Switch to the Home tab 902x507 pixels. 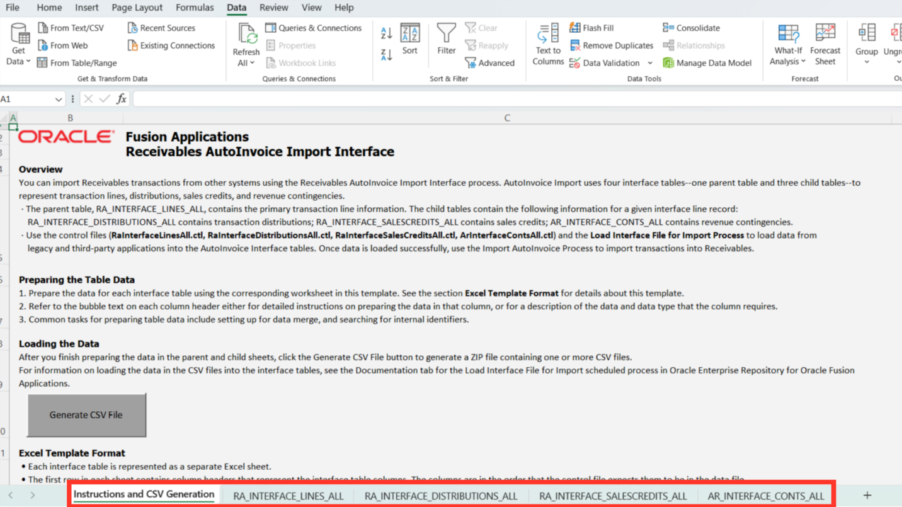[49, 8]
